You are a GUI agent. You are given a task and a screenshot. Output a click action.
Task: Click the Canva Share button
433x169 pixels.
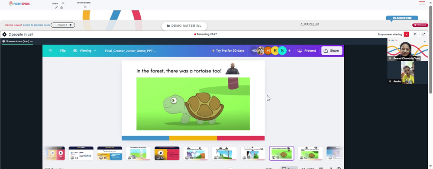pos(332,50)
